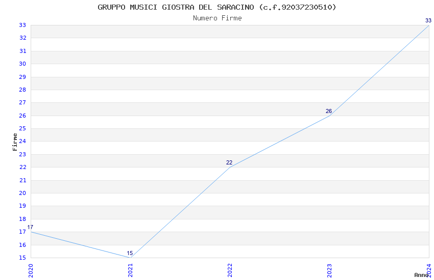Viewport: 434px width, 280px height.
Task: Click y-axis tick value 21
Action: (x=22, y=180)
